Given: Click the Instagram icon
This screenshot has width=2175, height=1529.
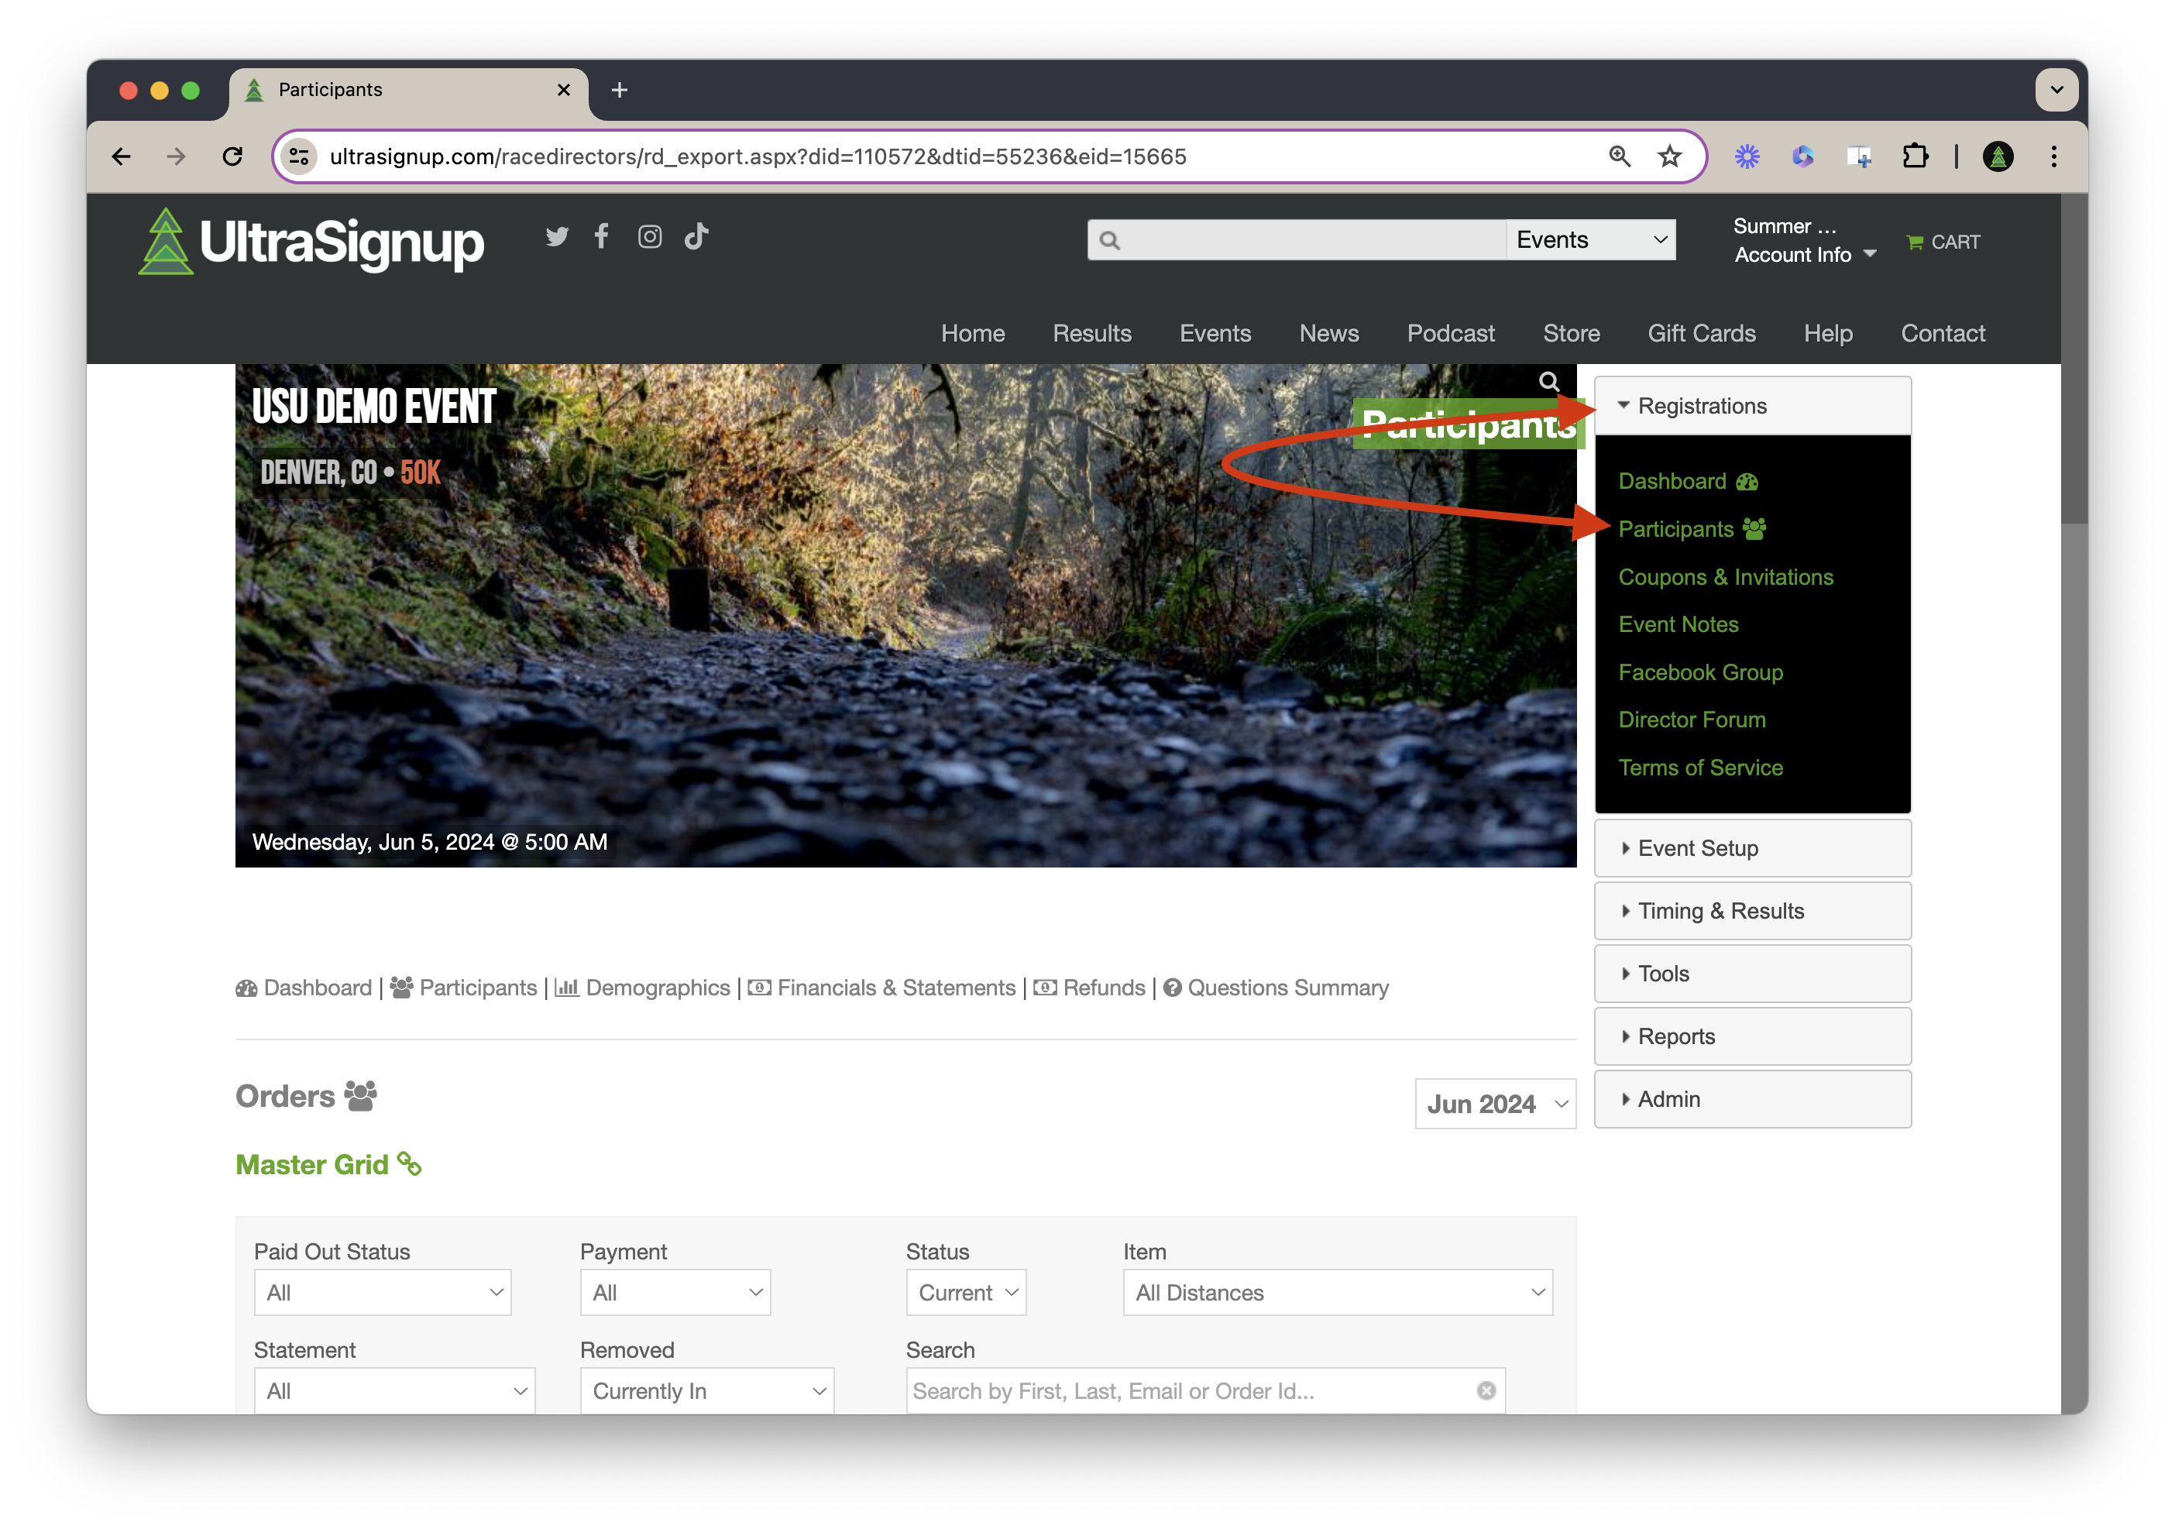Looking at the screenshot, I should pos(650,237).
